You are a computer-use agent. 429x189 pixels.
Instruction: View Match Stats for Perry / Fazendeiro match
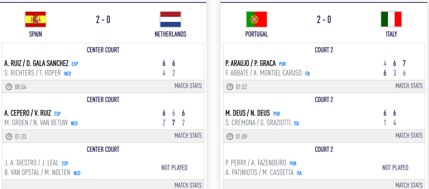pyautogui.click(x=409, y=185)
